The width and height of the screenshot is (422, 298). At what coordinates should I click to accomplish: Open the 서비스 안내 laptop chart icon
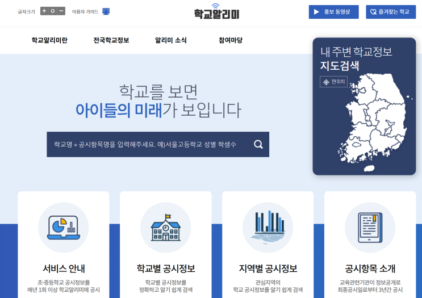click(x=64, y=228)
